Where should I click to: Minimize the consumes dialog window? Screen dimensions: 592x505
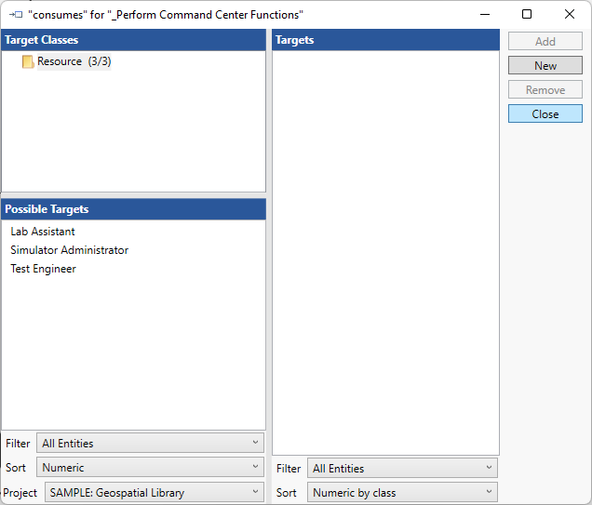click(484, 14)
